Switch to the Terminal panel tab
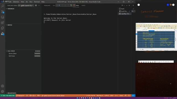This screenshot has width=177, height=99. click(x=77, y=5)
